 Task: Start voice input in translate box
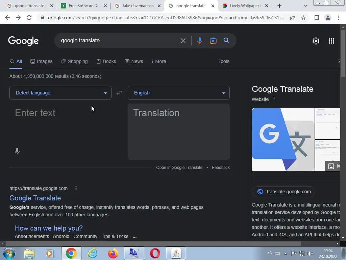(x=17, y=151)
